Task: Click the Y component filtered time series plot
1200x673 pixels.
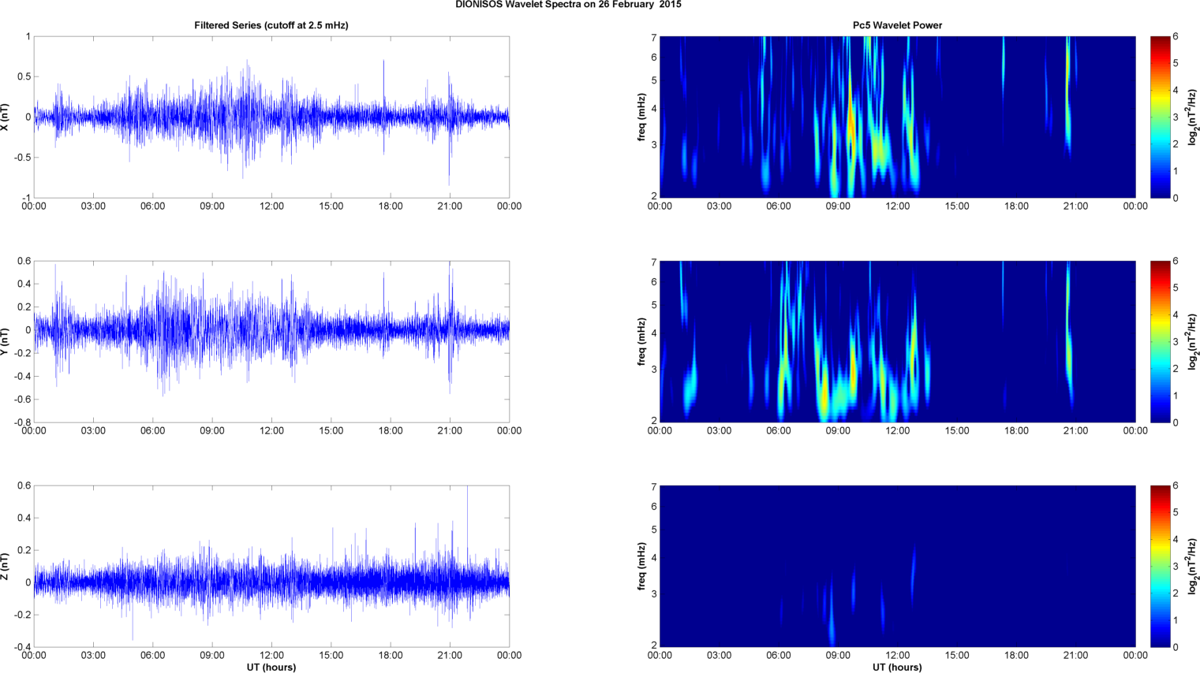Action: 271,341
